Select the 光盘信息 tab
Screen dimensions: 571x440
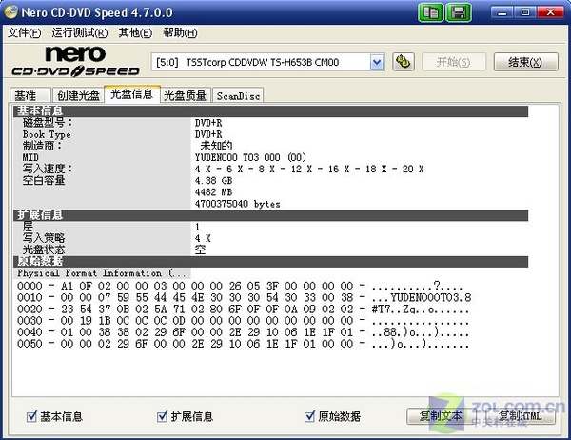132,94
